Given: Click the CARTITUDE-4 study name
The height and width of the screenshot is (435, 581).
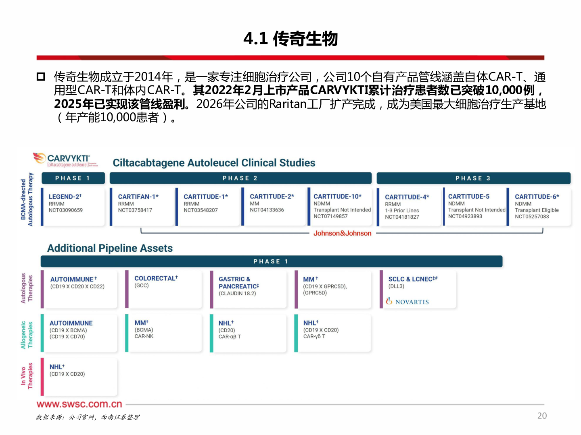Looking at the screenshot, I should click(x=407, y=197).
